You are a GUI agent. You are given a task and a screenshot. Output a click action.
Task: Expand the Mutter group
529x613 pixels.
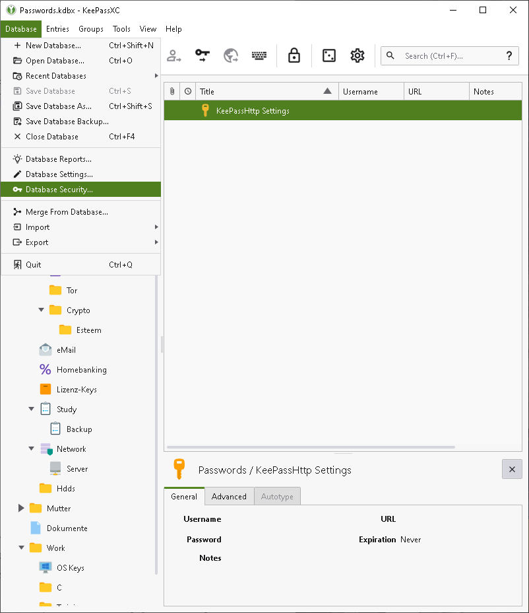(x=21, y=508)
